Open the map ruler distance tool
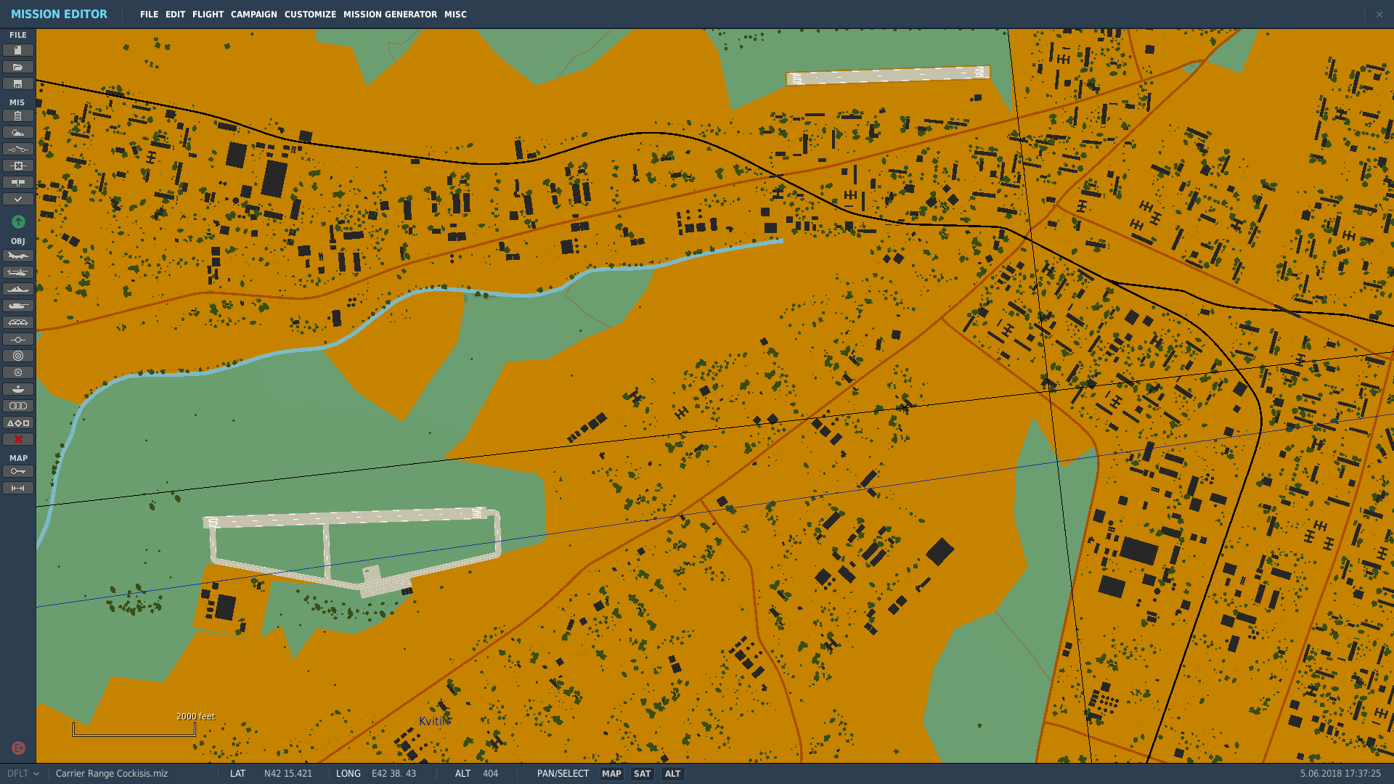This screenshot has width=1394, height=784. click(18, 488)
